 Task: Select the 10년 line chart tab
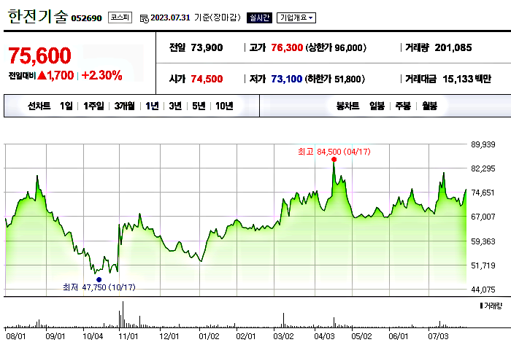tap(224, 106)
